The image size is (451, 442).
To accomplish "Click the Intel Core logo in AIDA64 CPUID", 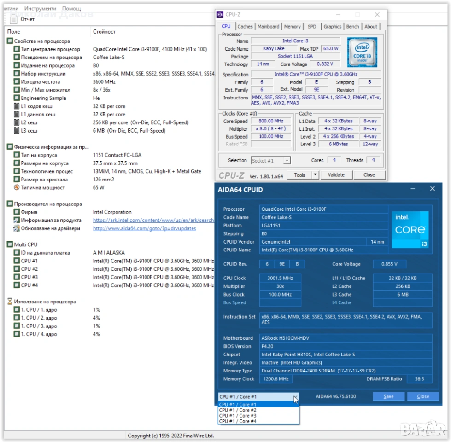I will pos(410,229).
